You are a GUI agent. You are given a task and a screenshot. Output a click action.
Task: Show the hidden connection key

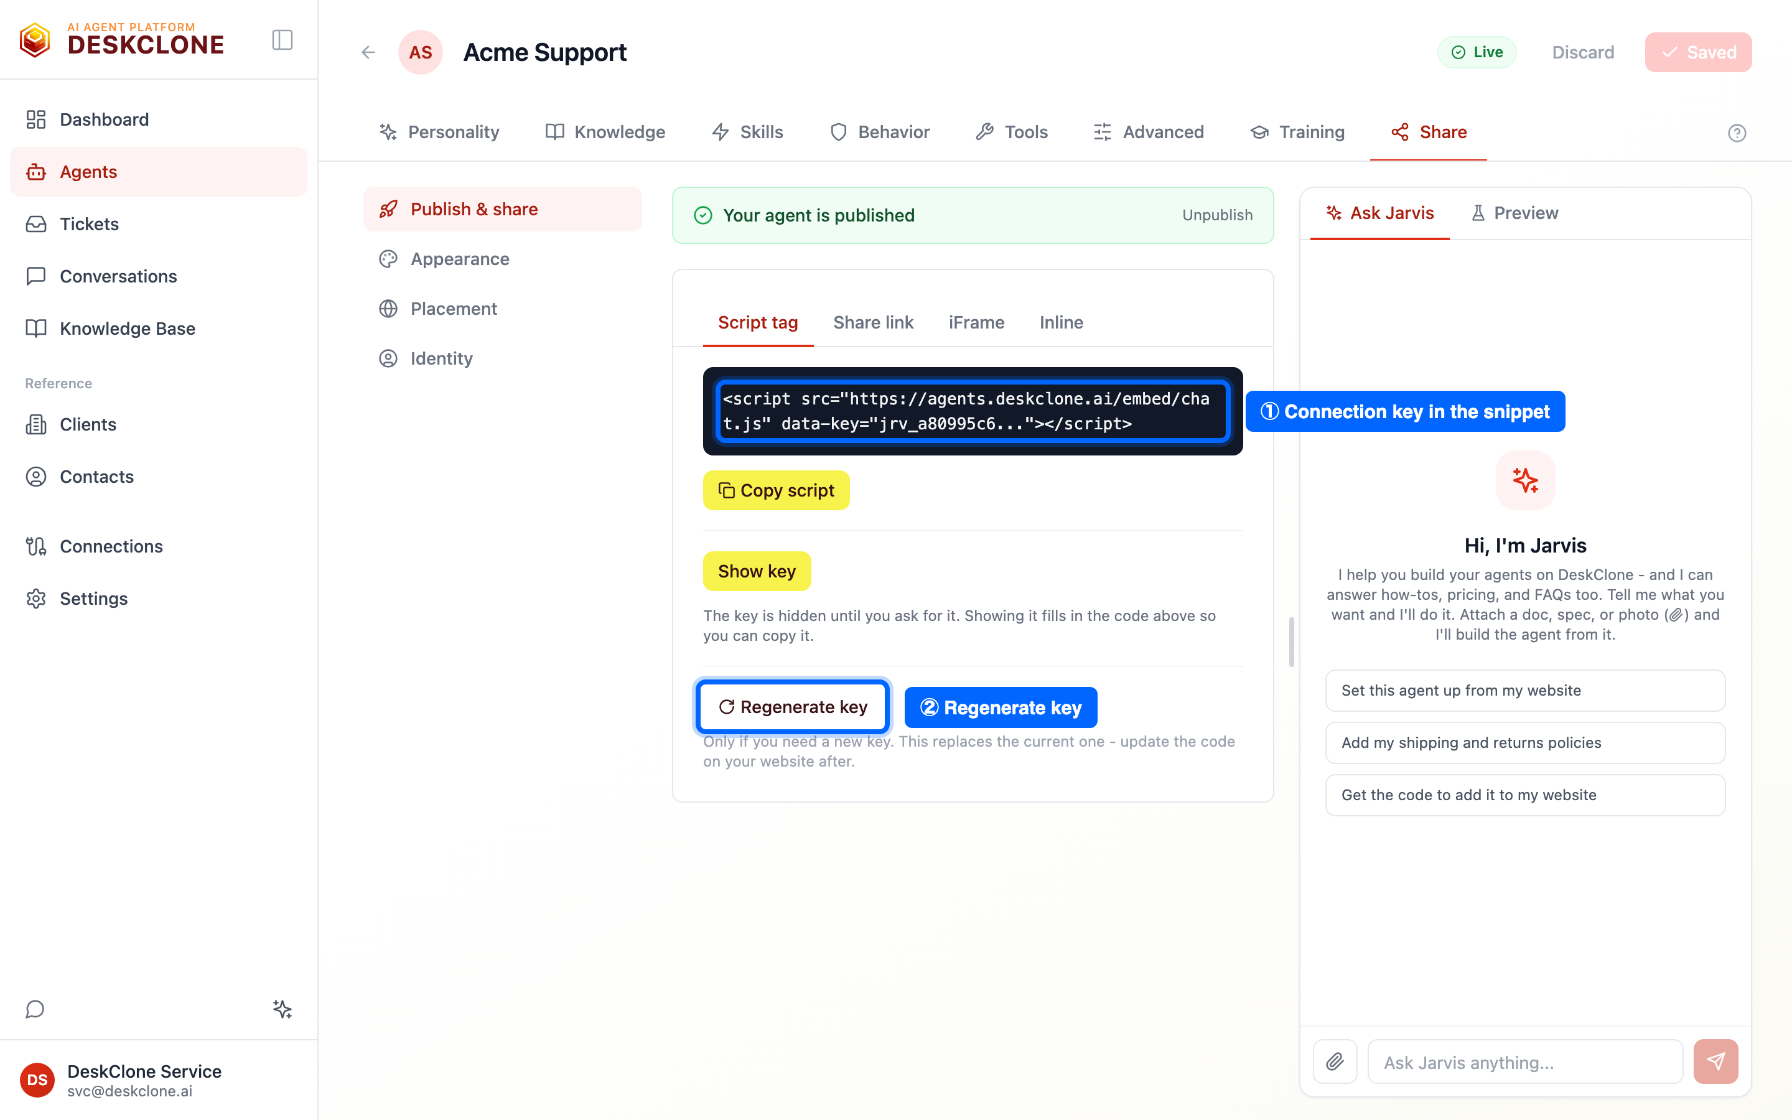pos(756,571)
